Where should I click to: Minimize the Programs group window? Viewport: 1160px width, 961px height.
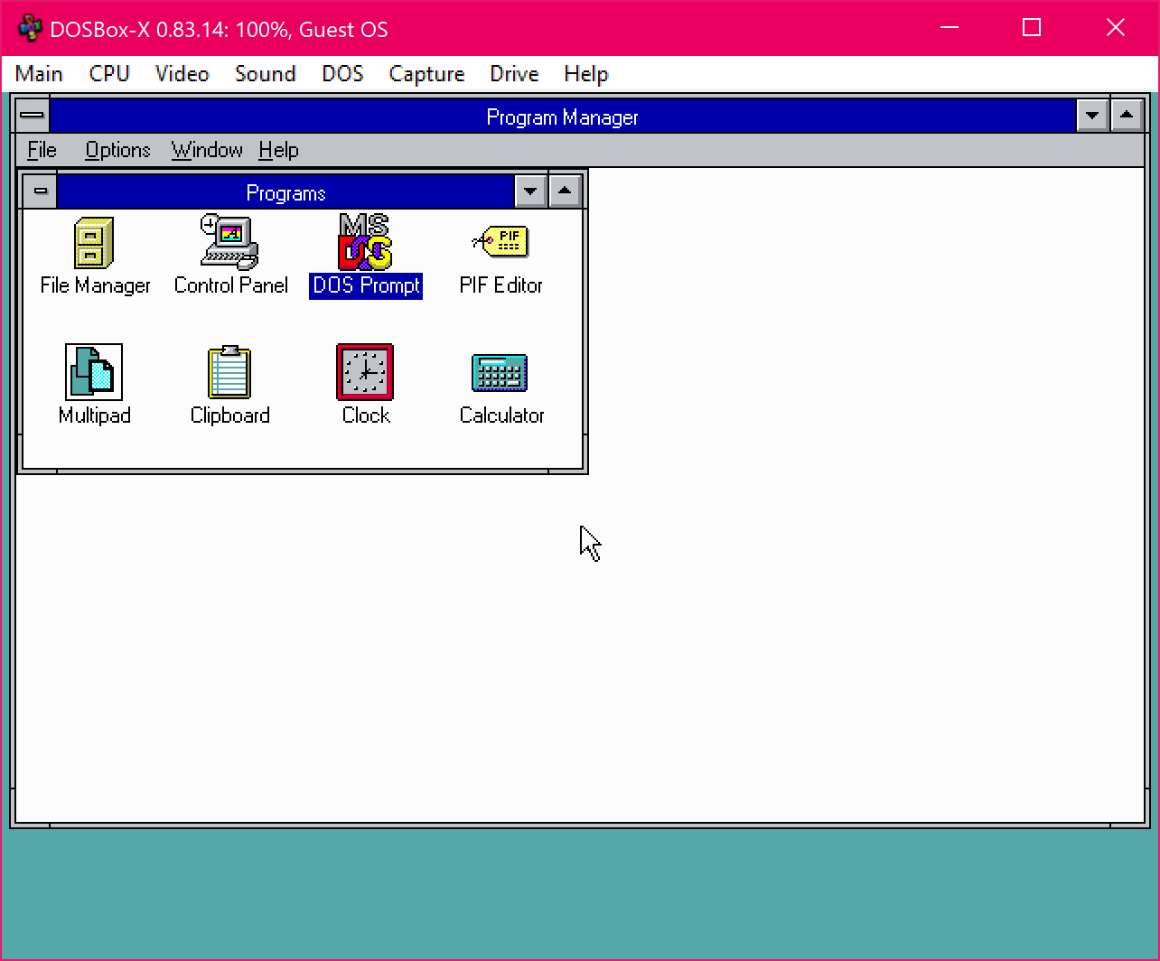(x=530, y=191)
